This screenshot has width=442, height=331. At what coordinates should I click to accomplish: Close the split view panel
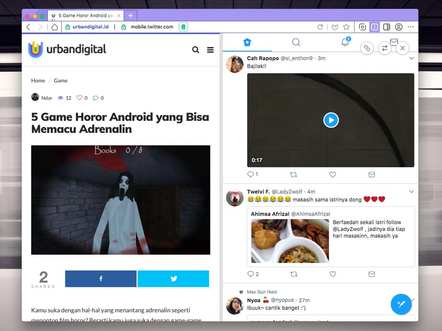[x=402, y=48]
